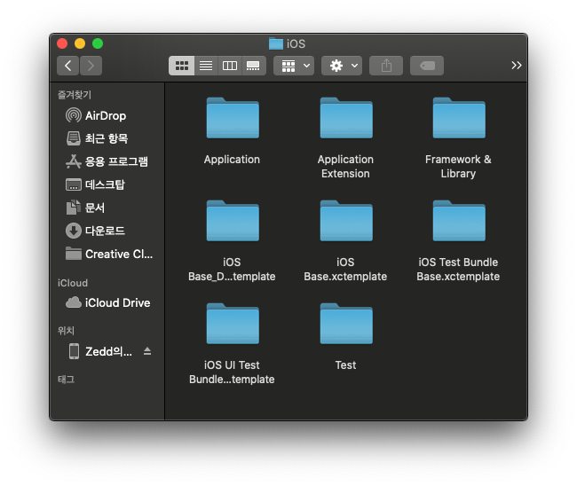Select the iOS Base.xctemplate folder icon
This screenshot has height=486, width=577.
tap(346, 221)
